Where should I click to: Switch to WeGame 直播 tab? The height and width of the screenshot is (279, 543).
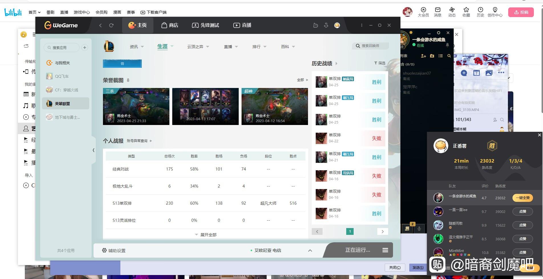[x=242, y=25]
